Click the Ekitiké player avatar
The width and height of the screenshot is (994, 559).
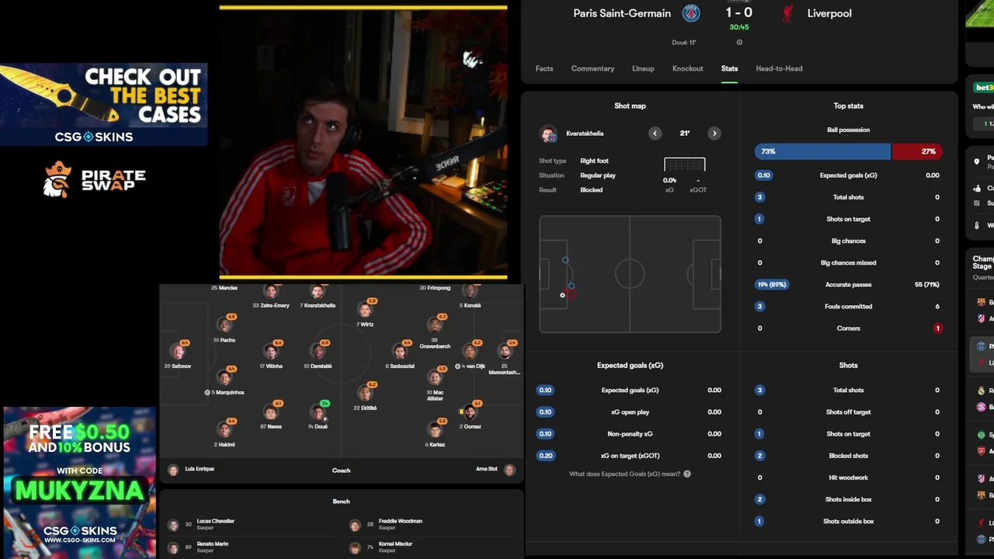pos(365,394)
